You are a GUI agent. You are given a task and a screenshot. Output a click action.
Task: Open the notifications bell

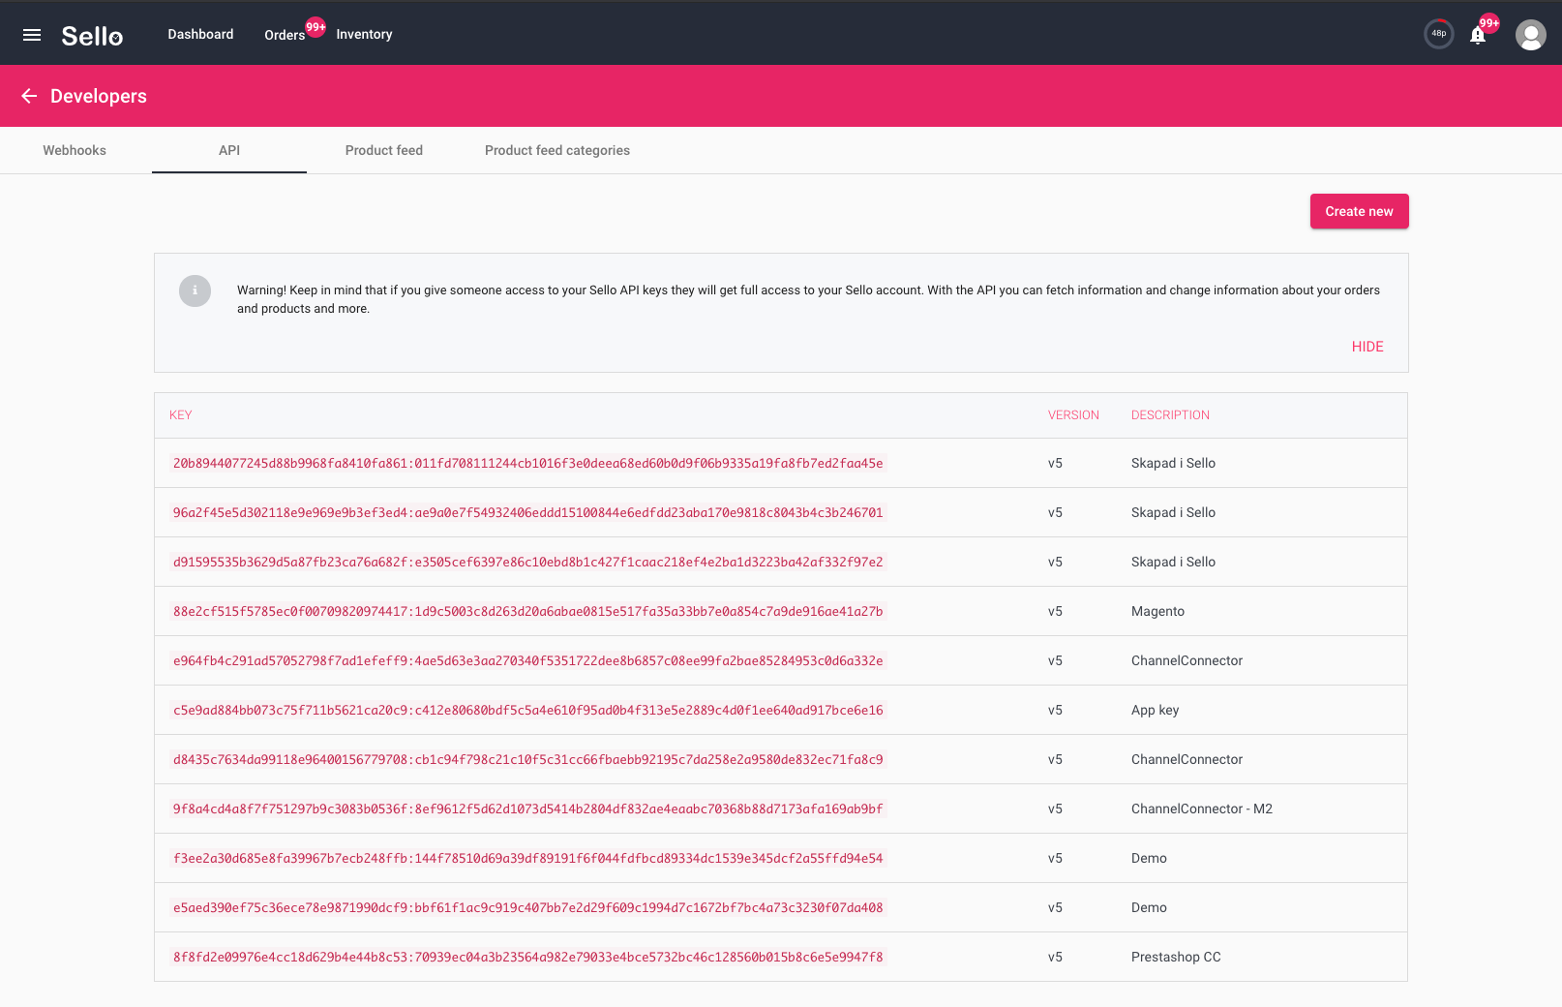click(x=1478, y=35)
